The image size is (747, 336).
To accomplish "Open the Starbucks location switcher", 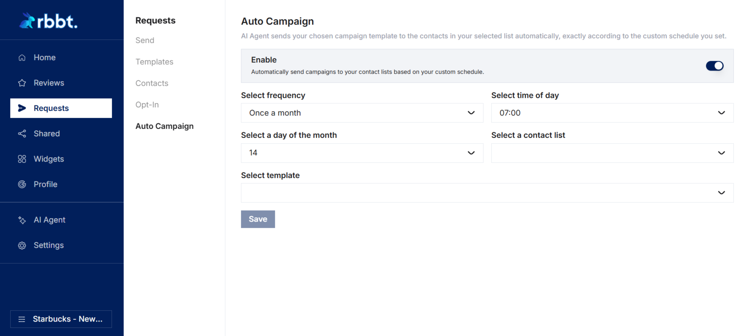I will click(61, 319).
